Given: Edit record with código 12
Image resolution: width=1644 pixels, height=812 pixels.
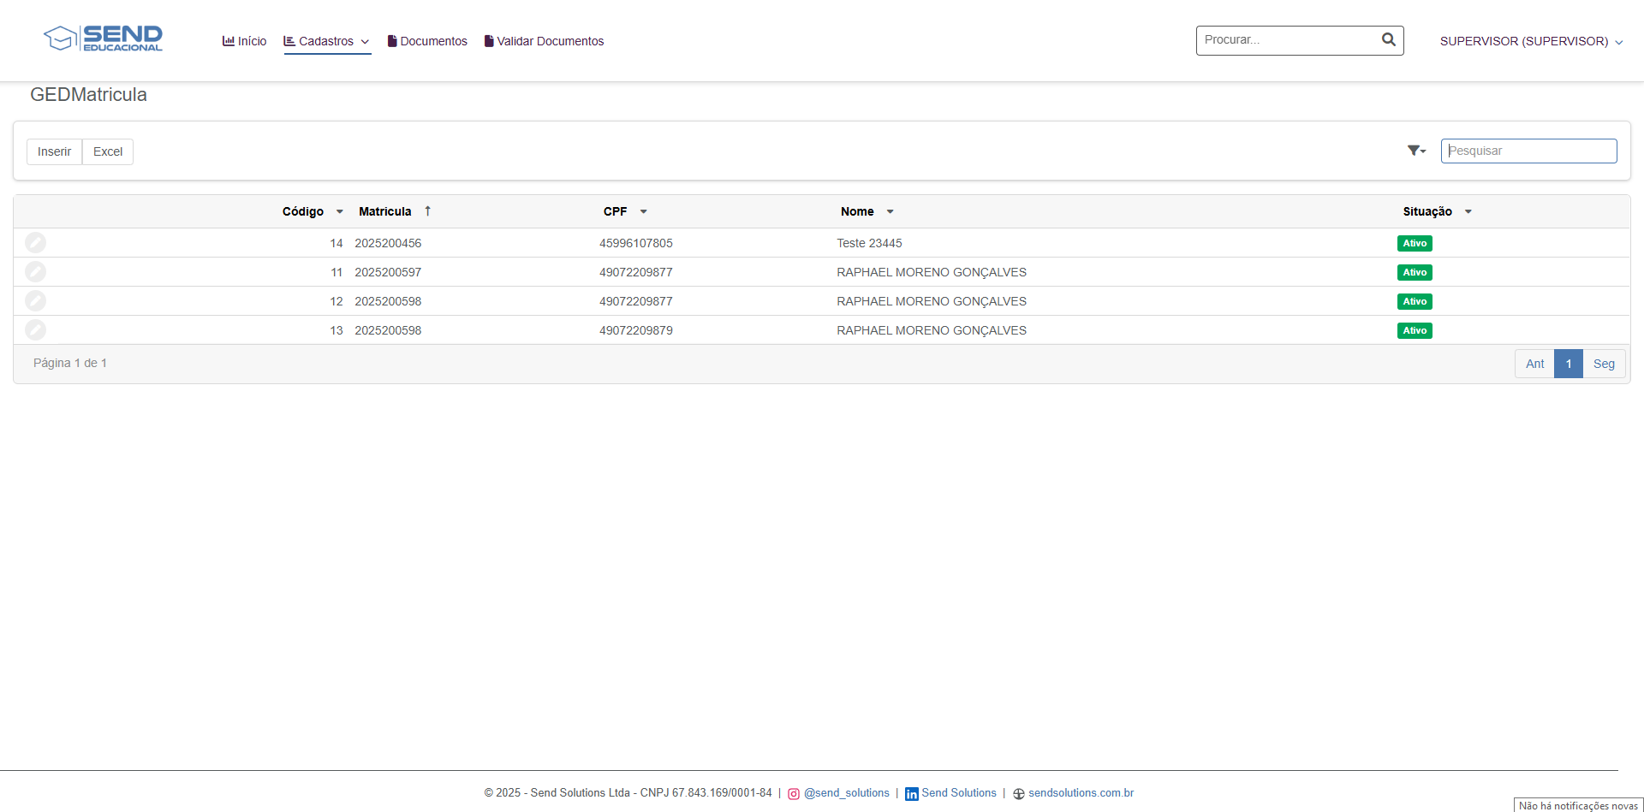Looking at the screenshot, I should (x=35, y=301).
